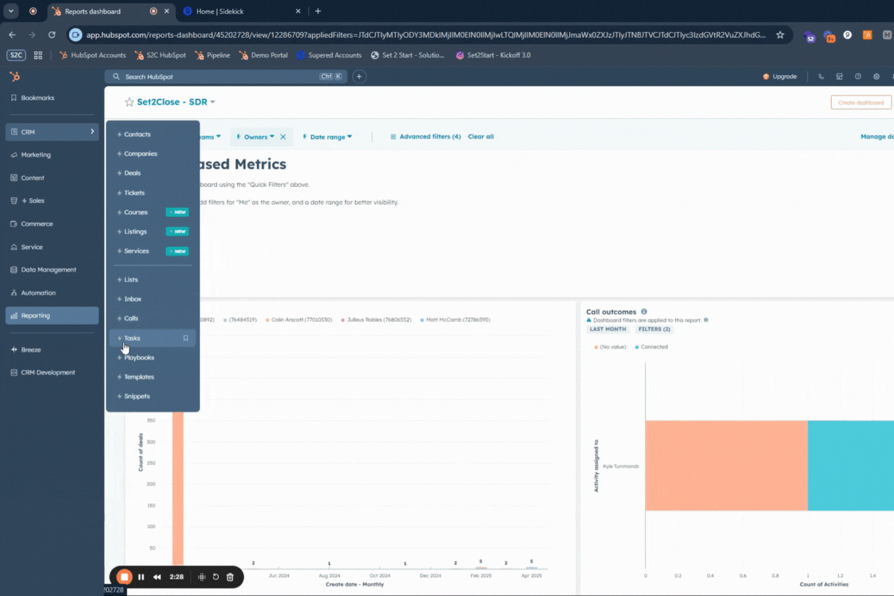Screen dimensions: 894x596
Task: Delete recording with the trash icon
Action: click(230, 577)
